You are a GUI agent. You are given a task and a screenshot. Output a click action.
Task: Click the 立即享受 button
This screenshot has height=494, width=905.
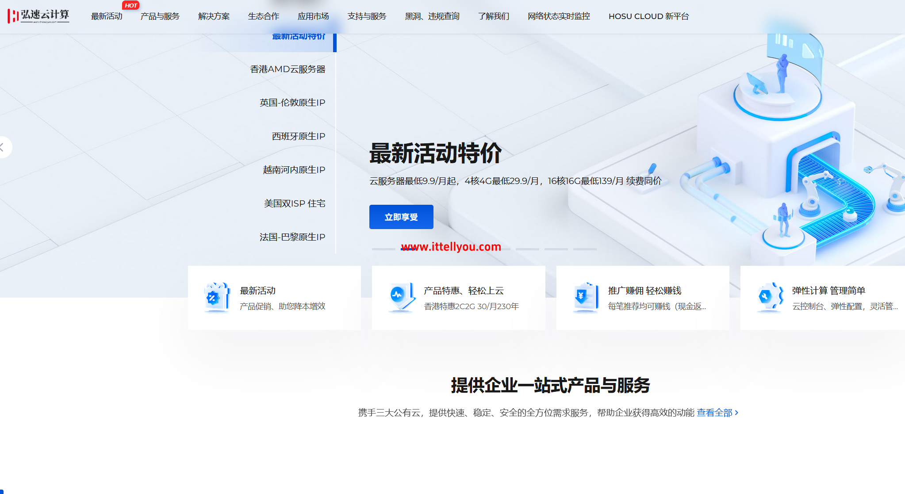[x=401, y=217]
